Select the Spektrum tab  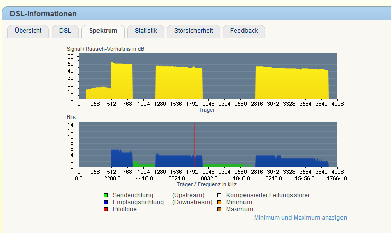tap(103, 31)
